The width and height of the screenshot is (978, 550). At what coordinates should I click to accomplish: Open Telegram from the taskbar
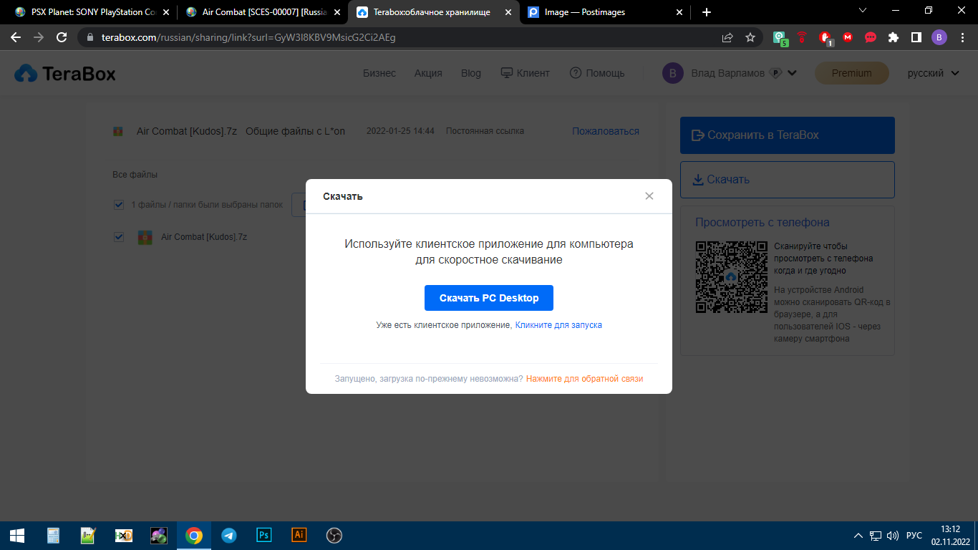coord(229,536)
